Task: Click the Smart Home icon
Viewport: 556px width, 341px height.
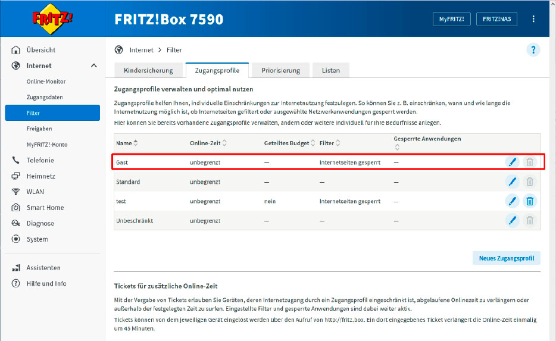Action: [x=15, y=207]
